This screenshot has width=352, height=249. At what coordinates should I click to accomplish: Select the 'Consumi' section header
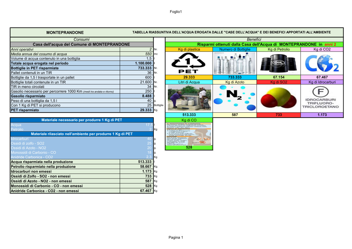point(82,39)
